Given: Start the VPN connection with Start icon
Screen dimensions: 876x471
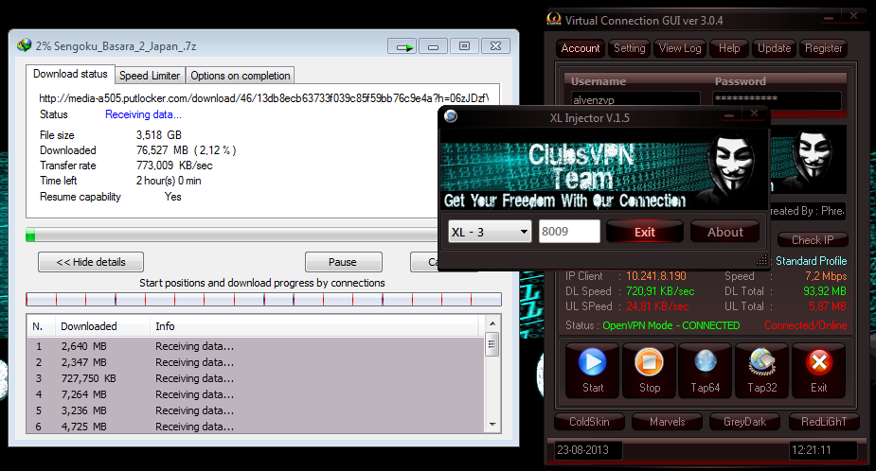Looking at the screenshot, I should [x=592, y=370].
